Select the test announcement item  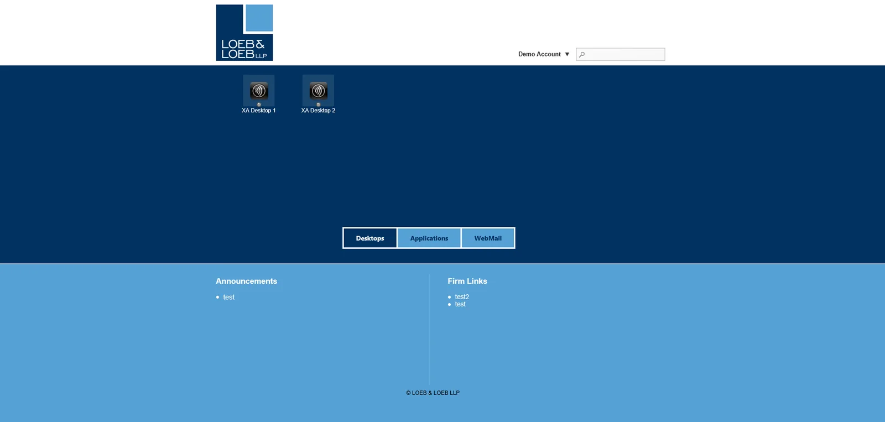click(x=229, y=297)
